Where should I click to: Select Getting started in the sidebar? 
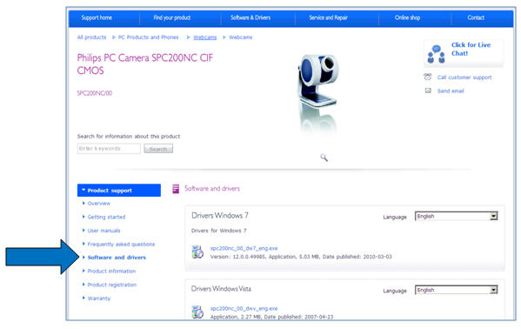coord(106,217)
